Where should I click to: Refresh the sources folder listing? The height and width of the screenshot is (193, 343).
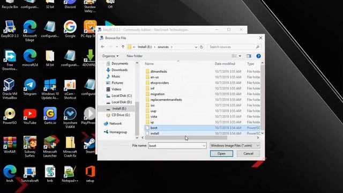[x=202, y=47]
